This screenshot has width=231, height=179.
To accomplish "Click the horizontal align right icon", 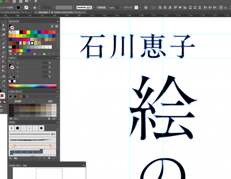I will pyautogui.click(x=170, y=7).
